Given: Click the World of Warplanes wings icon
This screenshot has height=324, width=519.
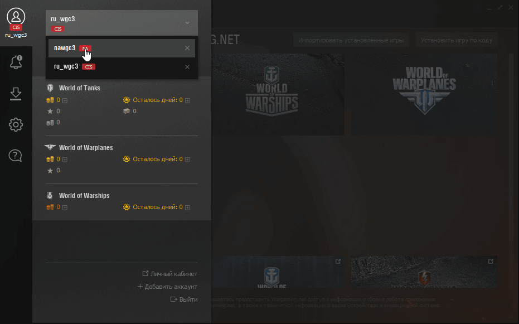Looking at the screenshot, I should coord(50,147).
